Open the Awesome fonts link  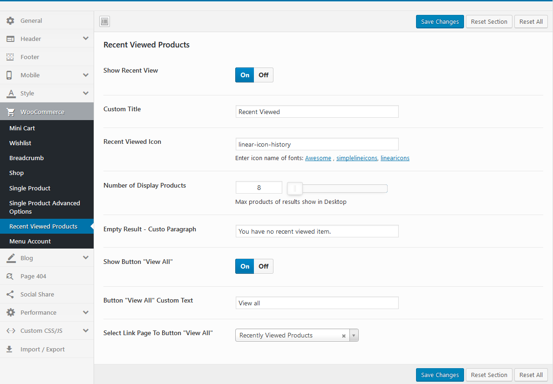click(318, 158)
